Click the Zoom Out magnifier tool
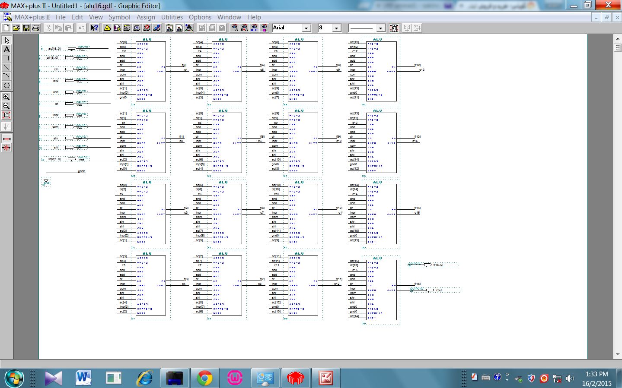The image size is (622, 388). (x=6, y=106)
